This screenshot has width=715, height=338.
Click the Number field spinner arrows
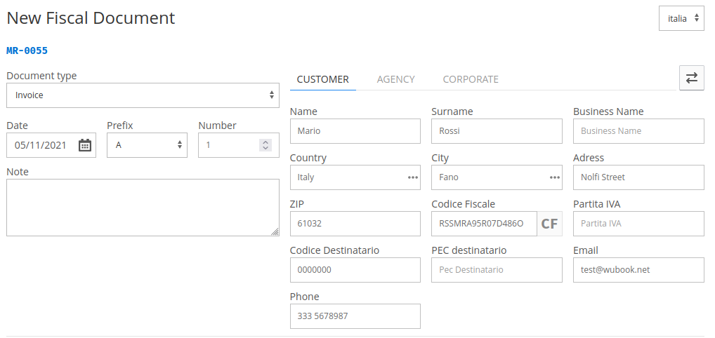pos(265,145)
